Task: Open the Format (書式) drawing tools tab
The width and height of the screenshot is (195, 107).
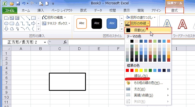Action: coord(174,10)
